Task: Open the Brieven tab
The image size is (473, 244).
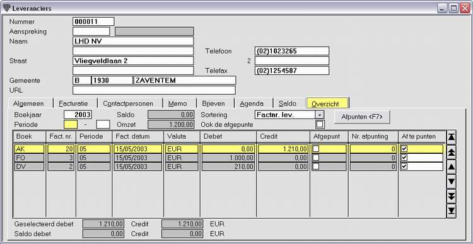Action: coord(213,103)
